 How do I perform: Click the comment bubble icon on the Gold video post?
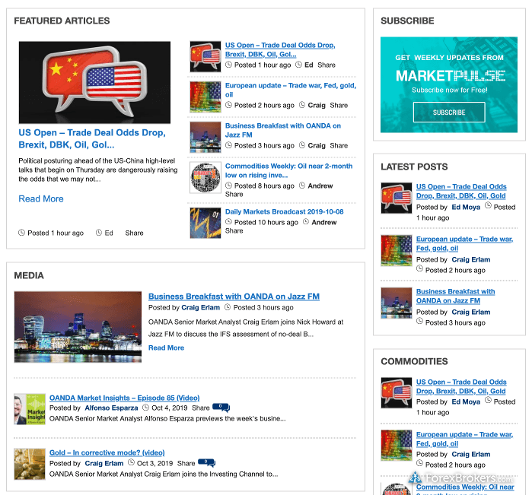(206, 462)
